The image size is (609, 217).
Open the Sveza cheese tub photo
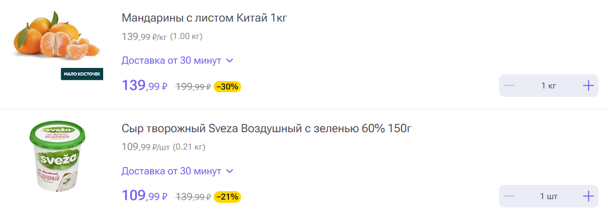coord(56,157)
